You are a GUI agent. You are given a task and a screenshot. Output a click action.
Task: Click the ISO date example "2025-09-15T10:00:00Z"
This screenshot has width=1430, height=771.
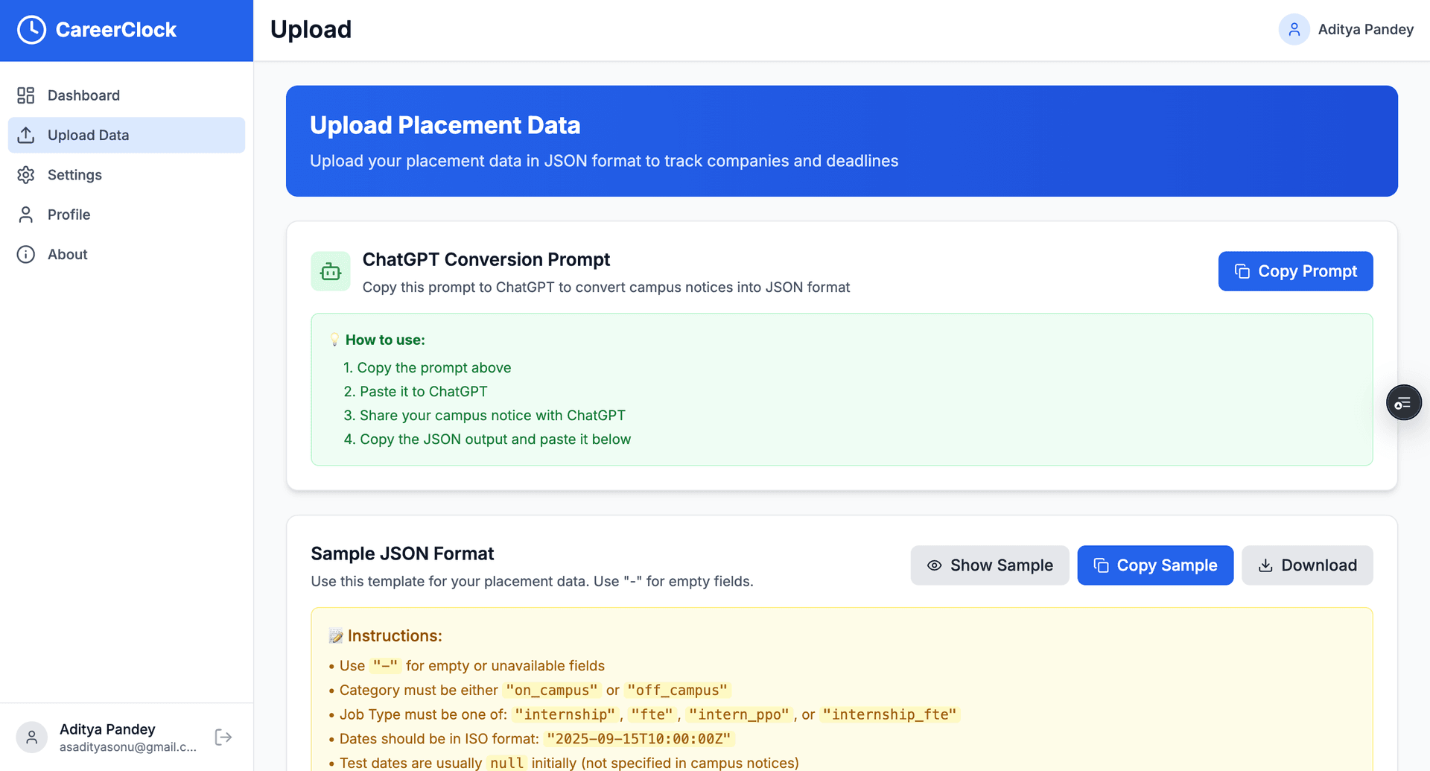(x=639, y=739)
